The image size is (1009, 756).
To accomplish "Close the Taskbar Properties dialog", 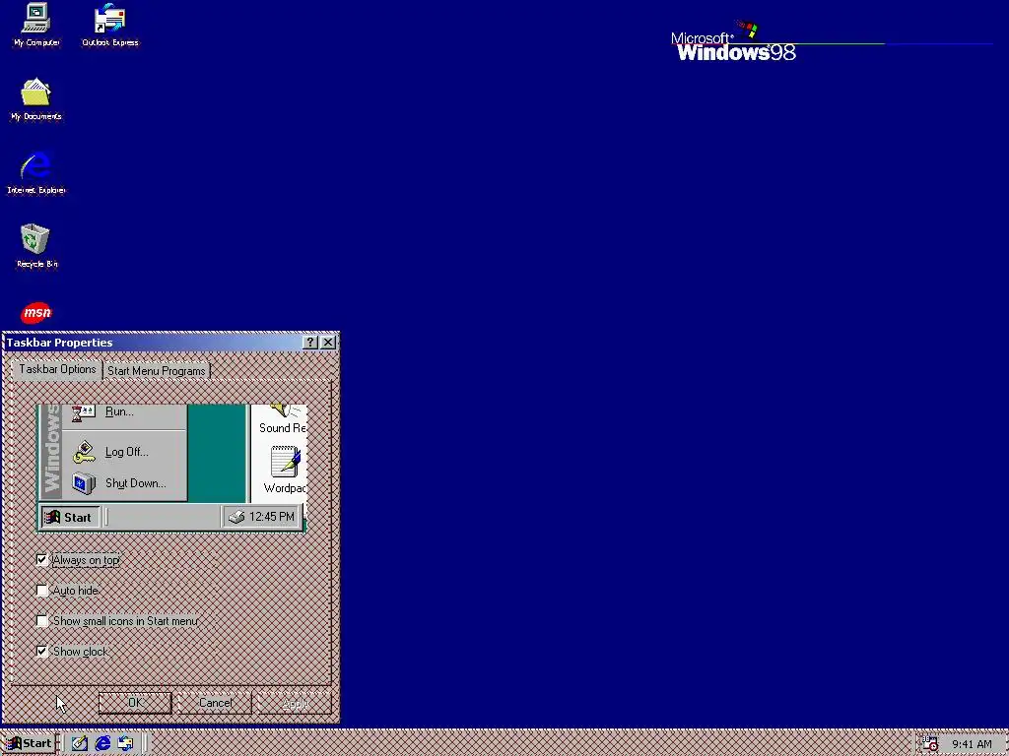I will (x=328, y=342).
